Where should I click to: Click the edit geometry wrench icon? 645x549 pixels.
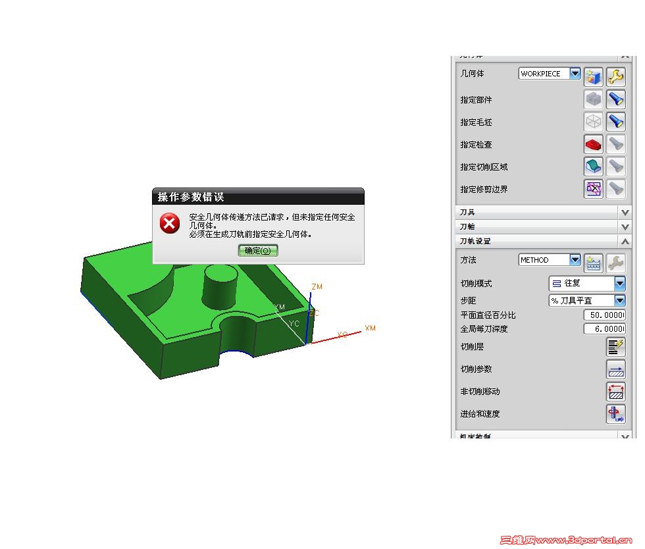pyautogui.click(x=616, y=77)
